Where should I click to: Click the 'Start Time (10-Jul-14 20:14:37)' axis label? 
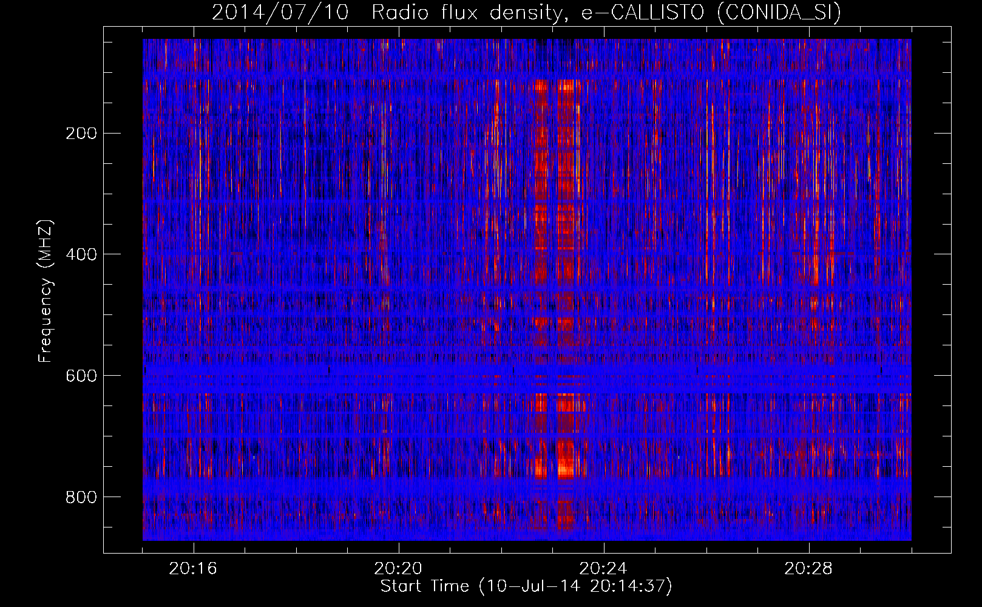click(526, 586)
